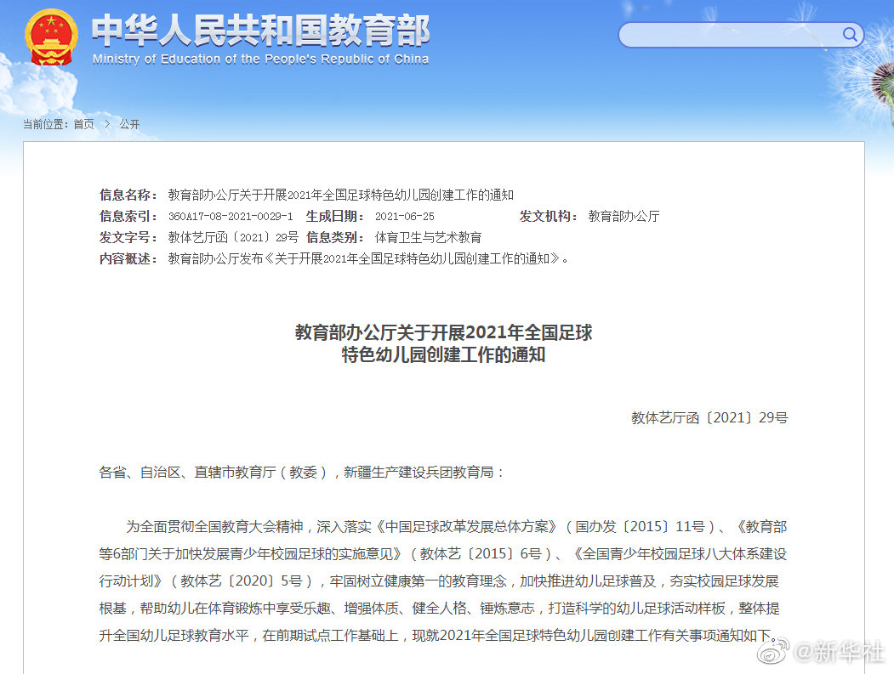
Task: Click the 发文机构 value 教育部办公厅
Action: (624, 216)
